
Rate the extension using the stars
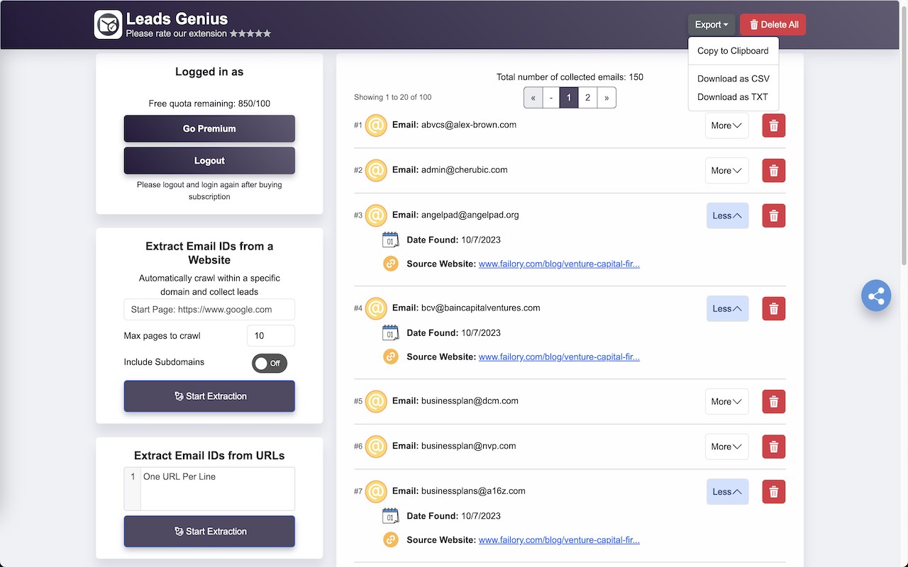click(x=250, y=33)
